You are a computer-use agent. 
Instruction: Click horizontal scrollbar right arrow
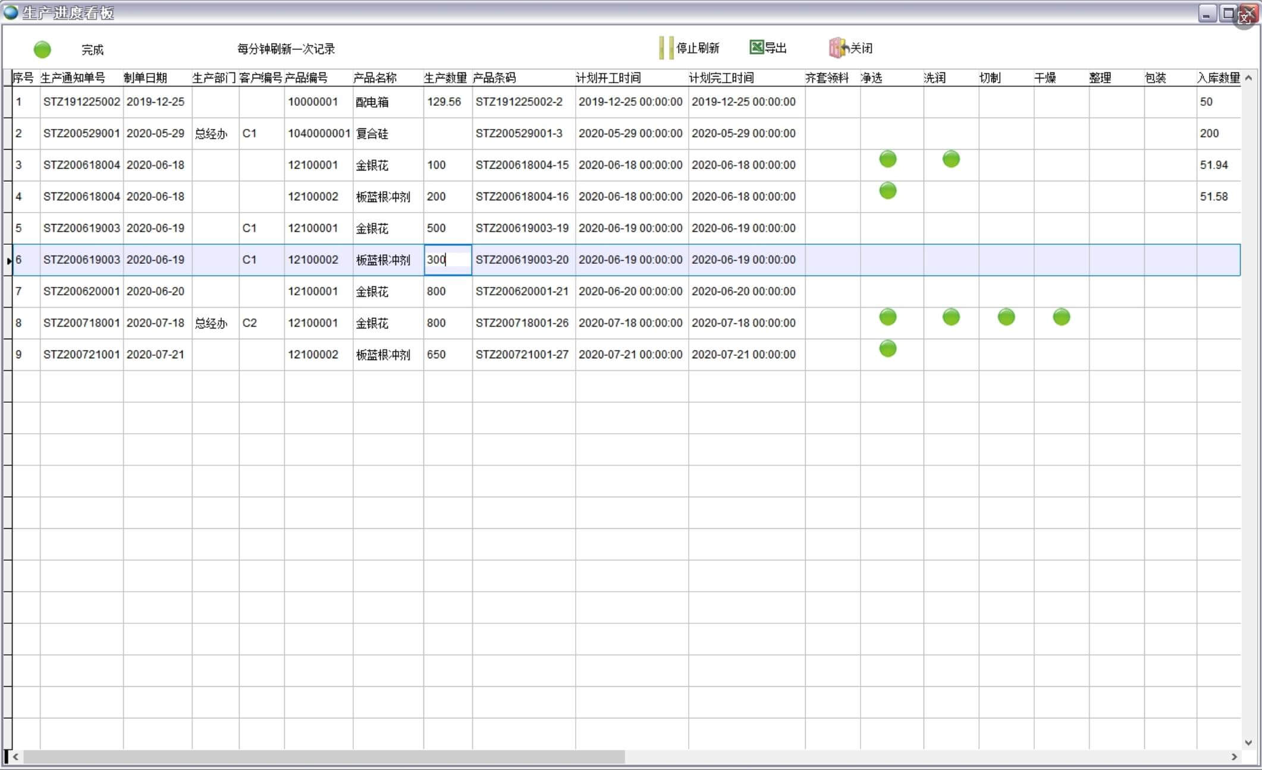[x=1234, y=756]
